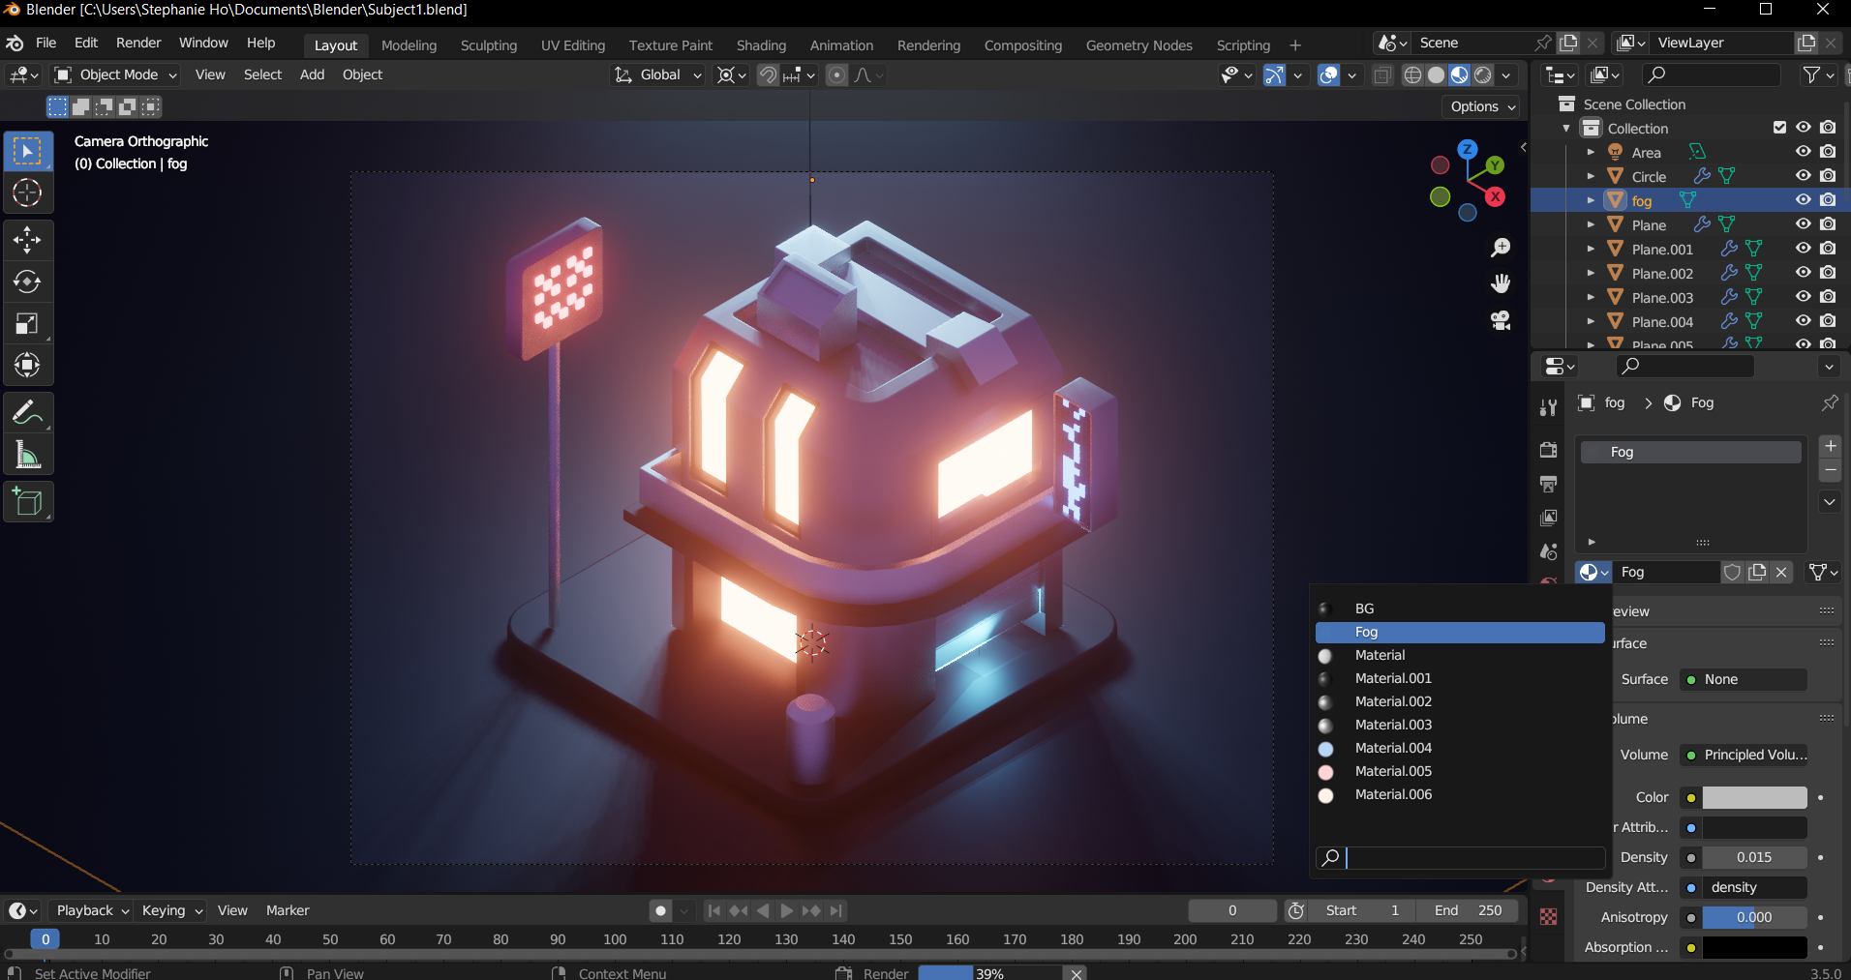Viewport: 1851px width, 980px height.
Task: Choose BG from the material list
Action: click(1460, 609)
